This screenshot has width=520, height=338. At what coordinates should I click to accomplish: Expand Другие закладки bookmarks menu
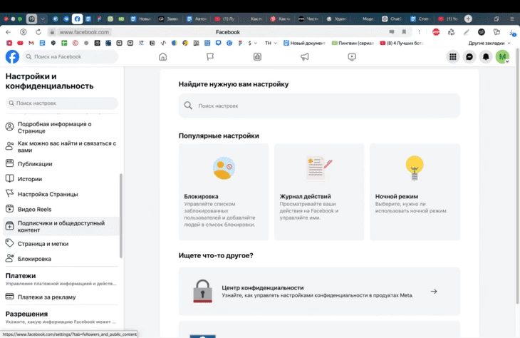coord(489,43)
